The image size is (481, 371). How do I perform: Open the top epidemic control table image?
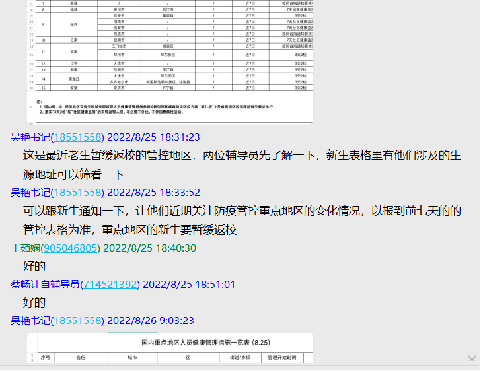[170, 59]
